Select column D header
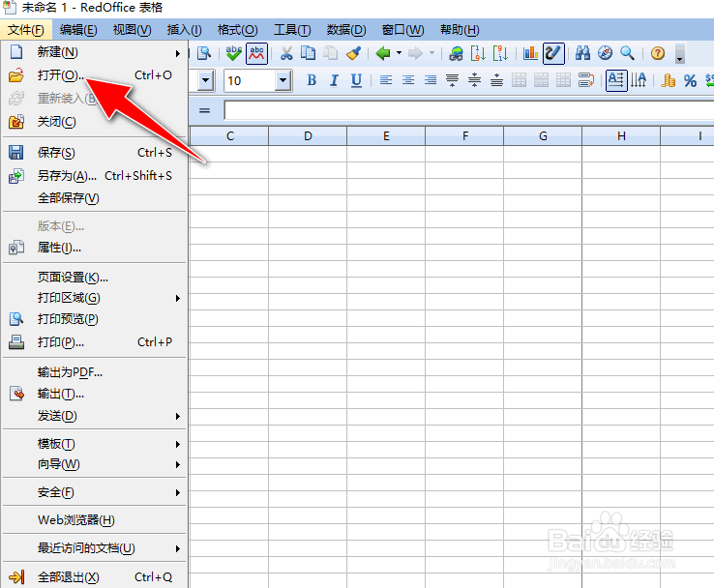 pos(308,136)
